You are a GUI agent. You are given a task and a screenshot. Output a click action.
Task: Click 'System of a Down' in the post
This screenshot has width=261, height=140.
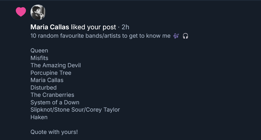[55, 102]
